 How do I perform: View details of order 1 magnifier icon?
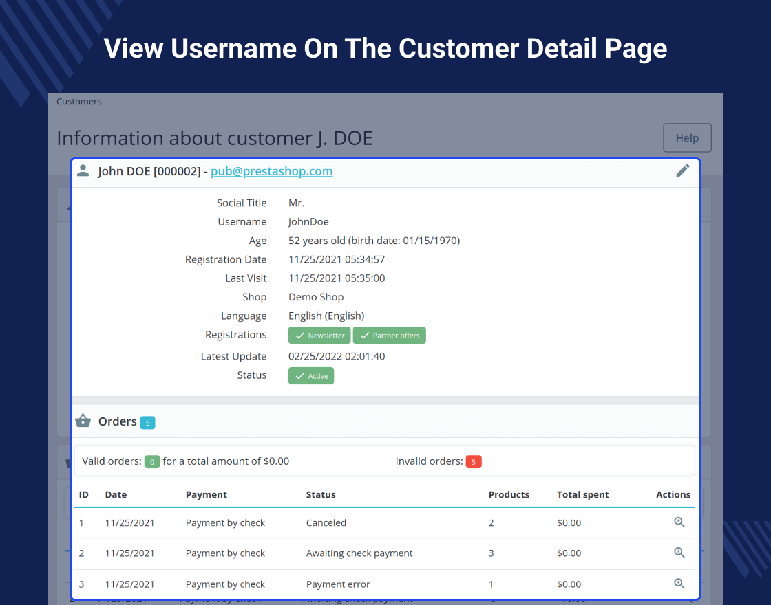tap(679, 522)
